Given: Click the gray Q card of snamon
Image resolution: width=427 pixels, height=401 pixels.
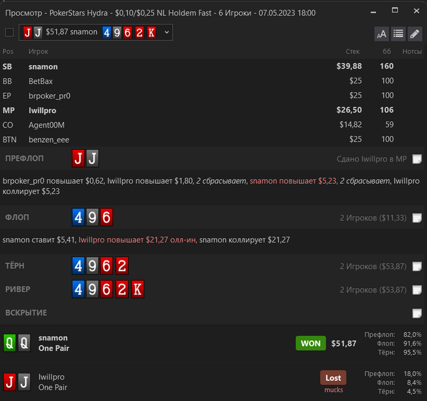Looking at the screenshot, I should coord(24,343).
